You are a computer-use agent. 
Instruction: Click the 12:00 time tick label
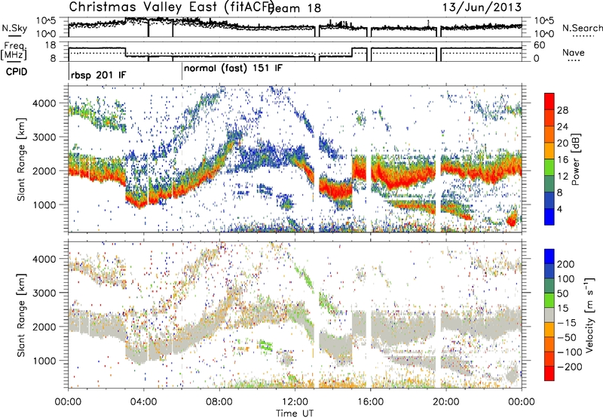pos(295,402)
